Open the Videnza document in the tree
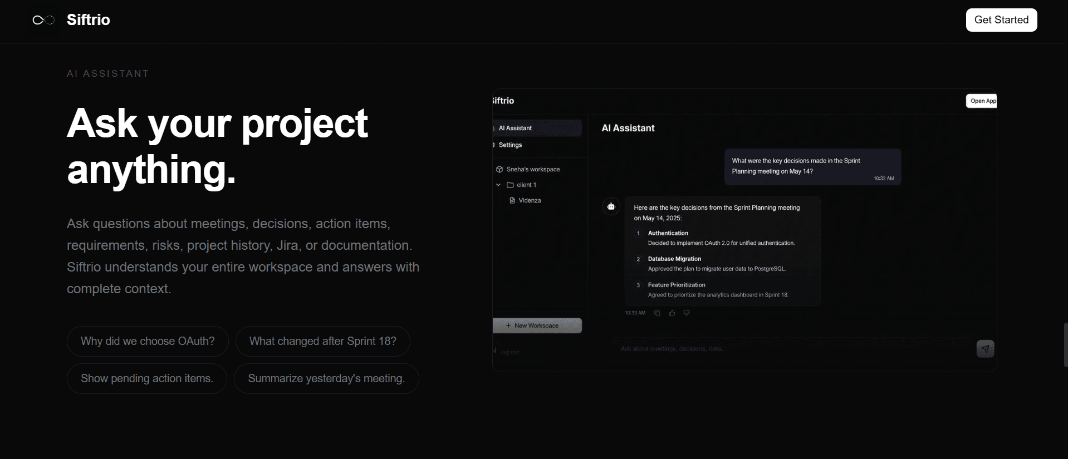Screen dimensions: 1068x459 click(x=530, y=200)
